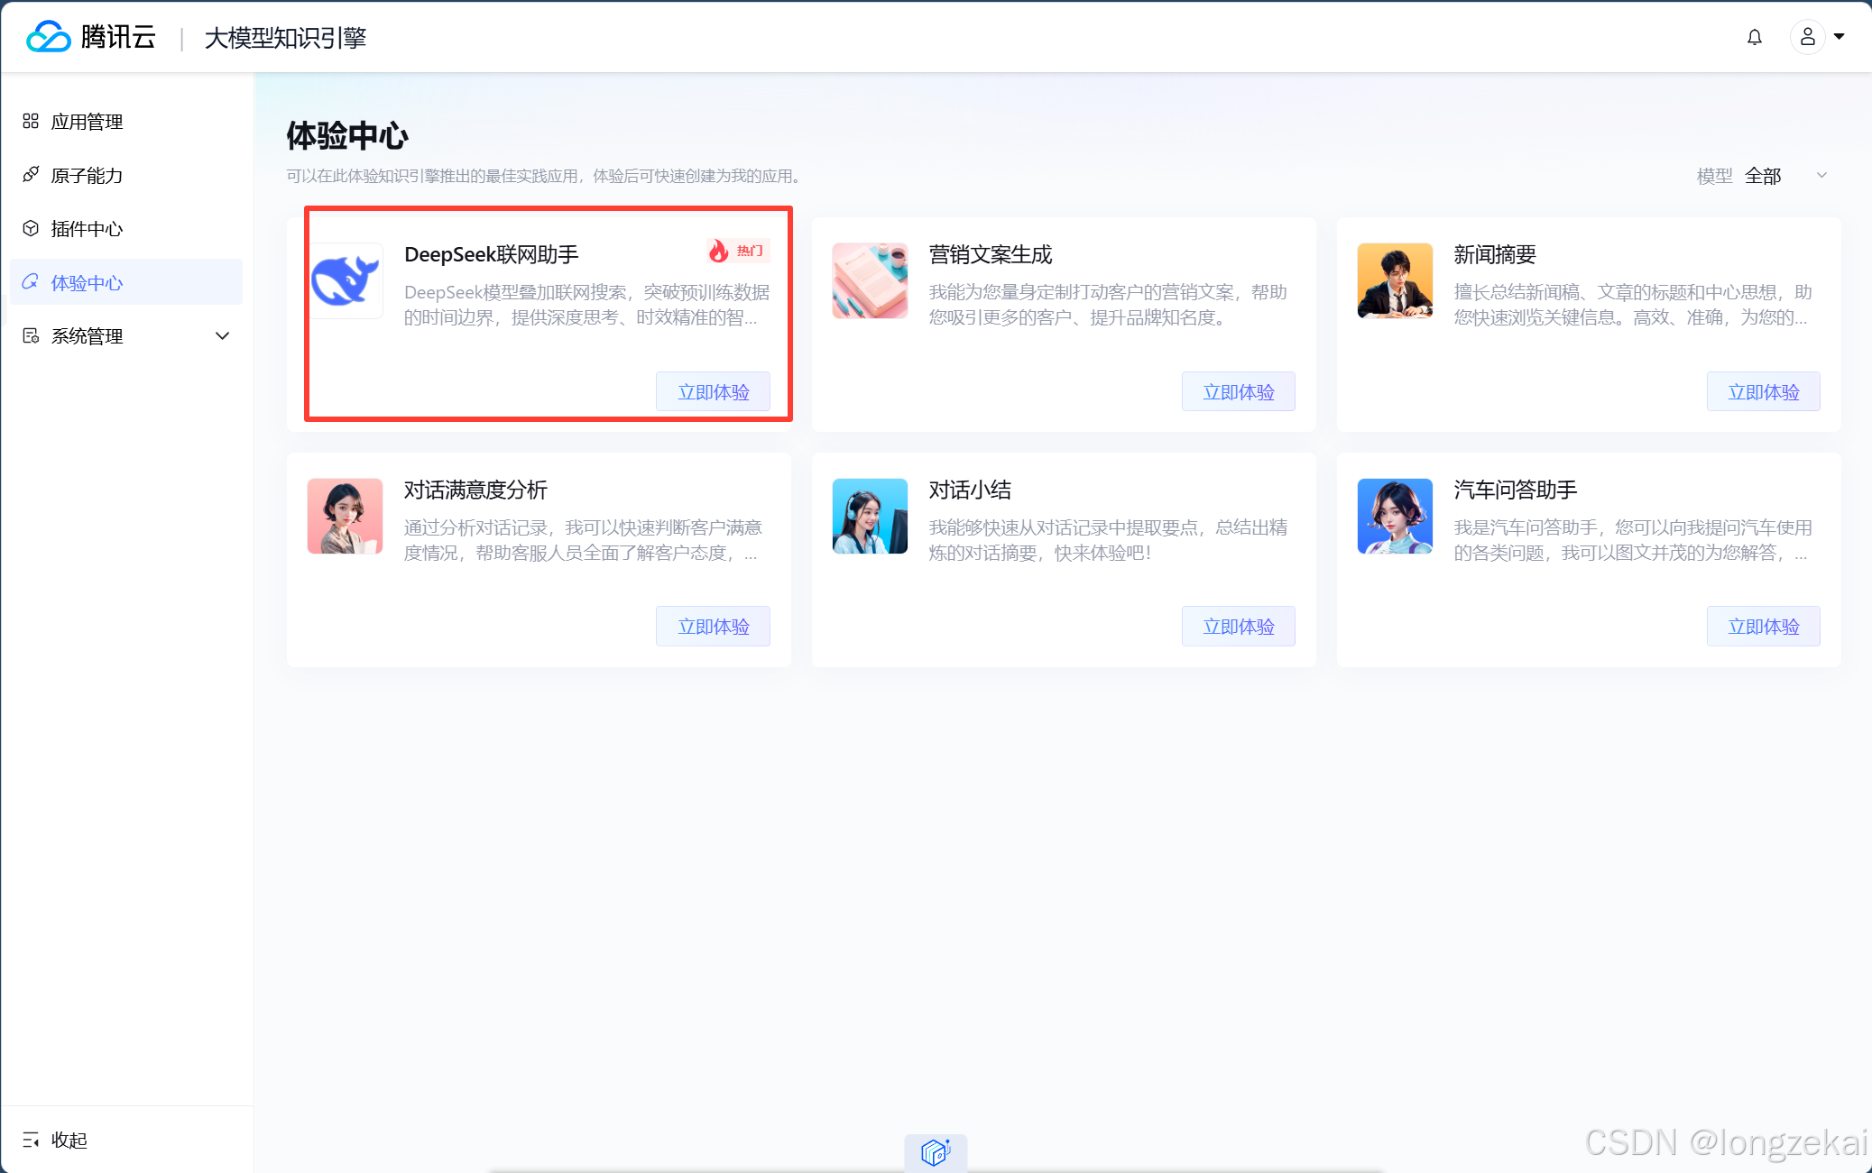Click the user avatar icon
The image size is (1872, 1173).
pyautogui.click(x=1807, y=37)
